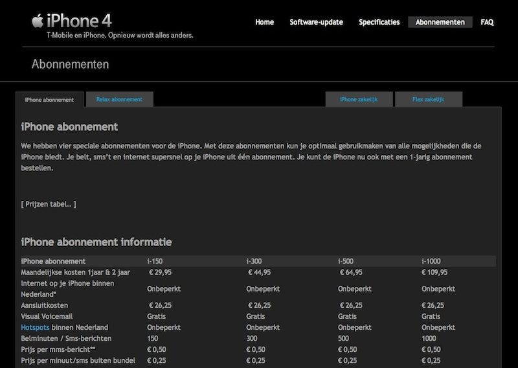Click the '€ 44,95' monthly cost cell
The width and height of the screenshot is (518, 368).
(260, 273)
